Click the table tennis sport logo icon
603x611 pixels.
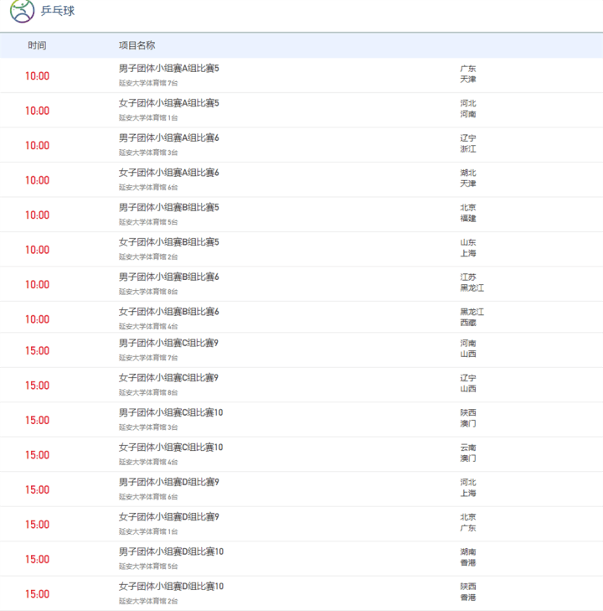tap(22, 11)
